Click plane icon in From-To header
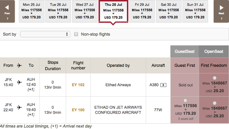Screen dimensions: 229x129 pos(19,65)
